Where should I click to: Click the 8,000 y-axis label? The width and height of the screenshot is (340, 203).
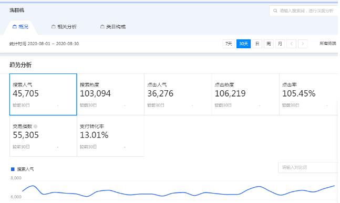(x=16, y=178)
